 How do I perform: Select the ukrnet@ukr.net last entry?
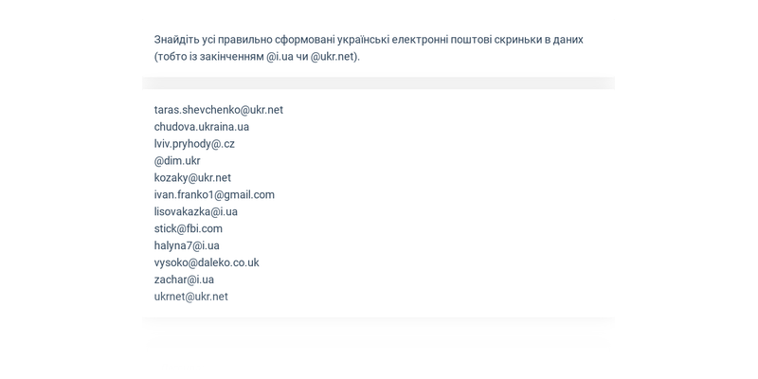(191, 297)
